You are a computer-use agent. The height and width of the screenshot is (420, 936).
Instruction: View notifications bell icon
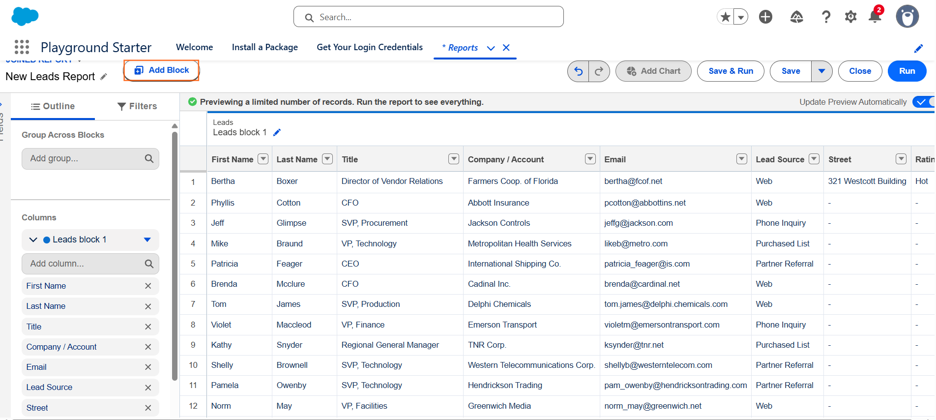pos(875,17)
